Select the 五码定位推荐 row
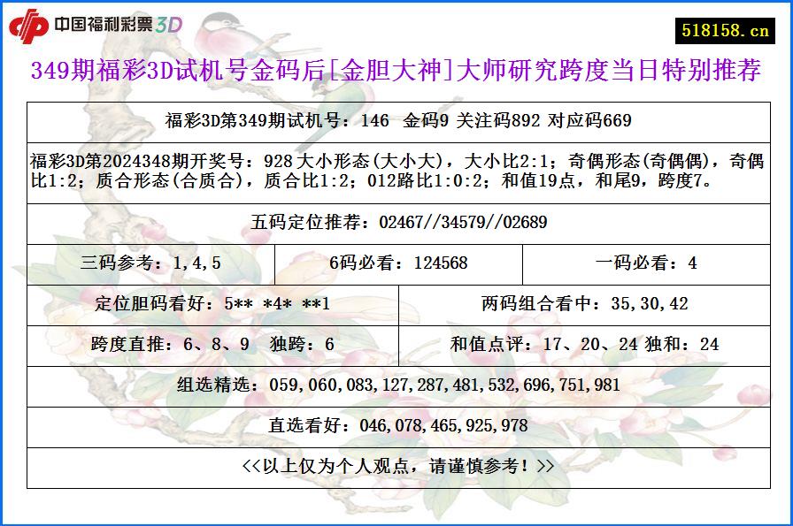The width and height of the screenshot is (793, 526). 396,223
